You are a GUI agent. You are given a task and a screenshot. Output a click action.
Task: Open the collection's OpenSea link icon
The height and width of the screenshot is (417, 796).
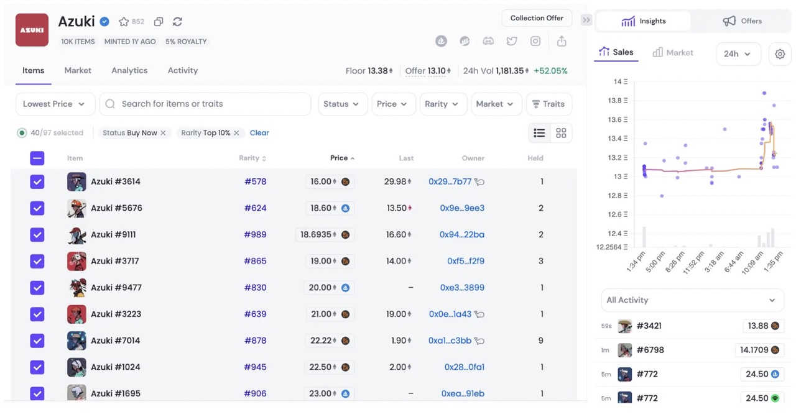441,41
